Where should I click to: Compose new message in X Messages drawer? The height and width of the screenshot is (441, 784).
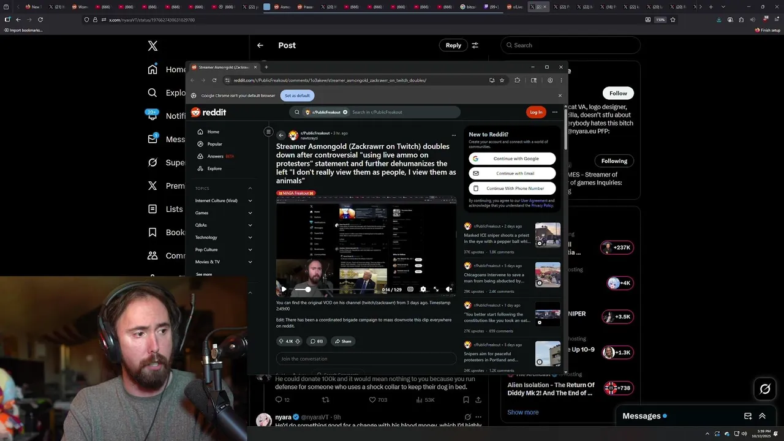(748, 416)
